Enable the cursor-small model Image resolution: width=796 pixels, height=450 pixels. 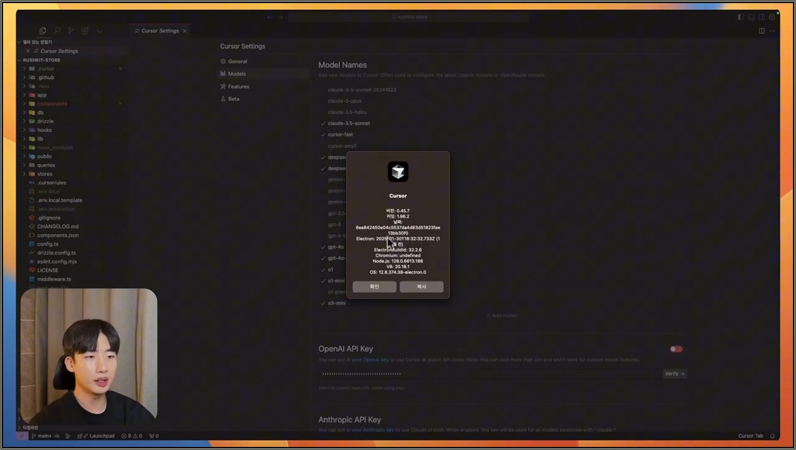342,146
